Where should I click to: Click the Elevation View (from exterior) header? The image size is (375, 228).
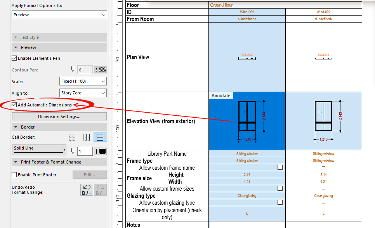(167, 121)
